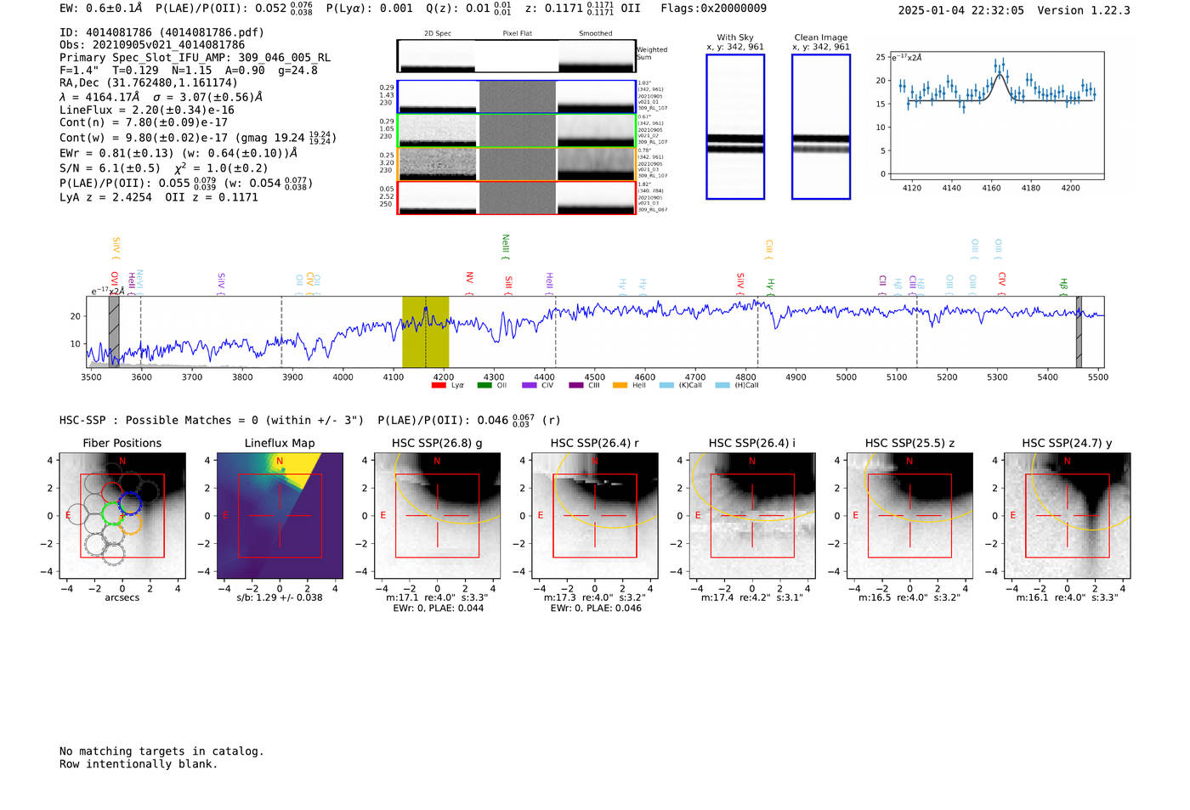
Task: Click the green Hβ label near 5400
Action: click(1062, 286)
